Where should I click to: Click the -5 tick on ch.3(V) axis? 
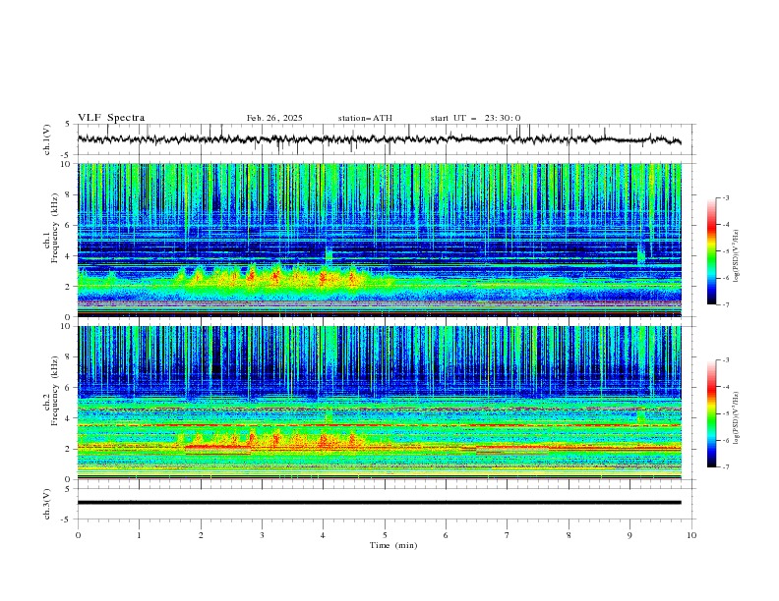point(66,519)
